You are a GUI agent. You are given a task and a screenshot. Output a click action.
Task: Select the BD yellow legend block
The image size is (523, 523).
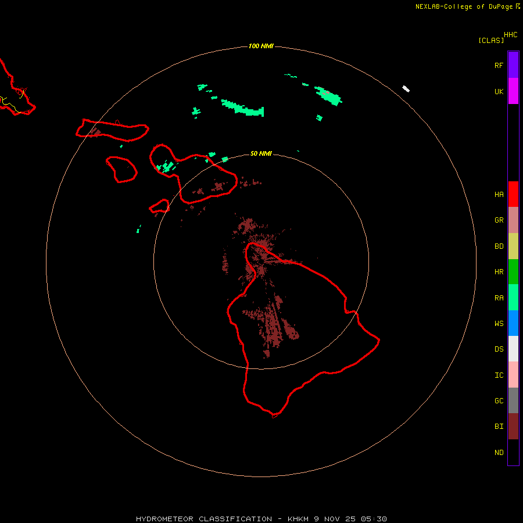pyautogui.click(x=513, y=246)
